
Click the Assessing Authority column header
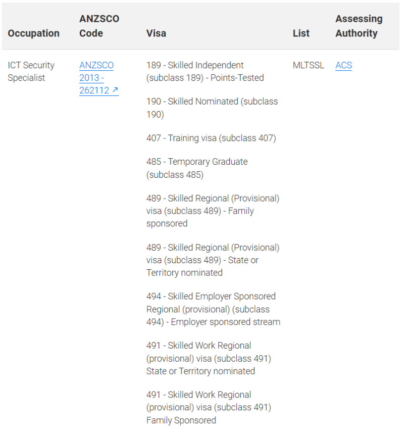pyautogui.click(x=359, y=26)
